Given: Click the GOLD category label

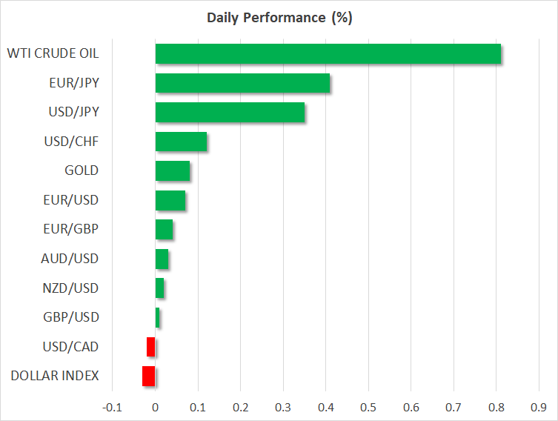Looking at the screenshot, I should [82, 170].
